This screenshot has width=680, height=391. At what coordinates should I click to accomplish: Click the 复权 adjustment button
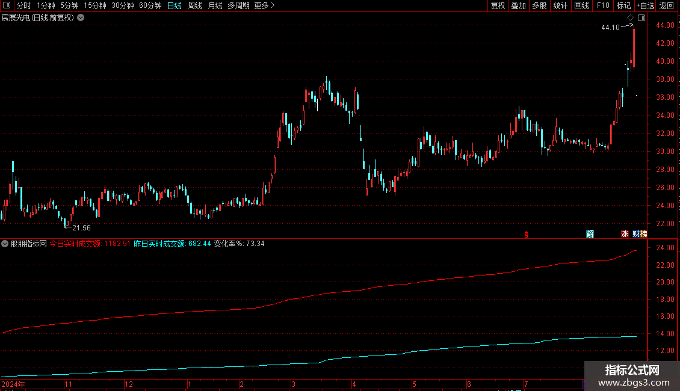coord(498,5)
